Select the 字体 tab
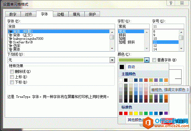The width and height of the screenshot is (191, 131). (45, 14)
